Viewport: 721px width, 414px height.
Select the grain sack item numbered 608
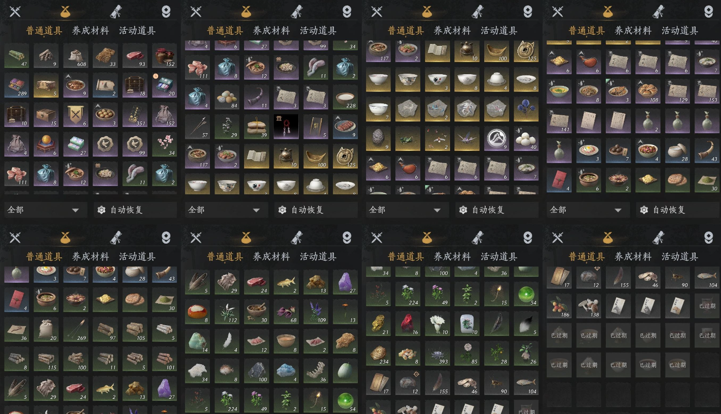tap(76, 56)
